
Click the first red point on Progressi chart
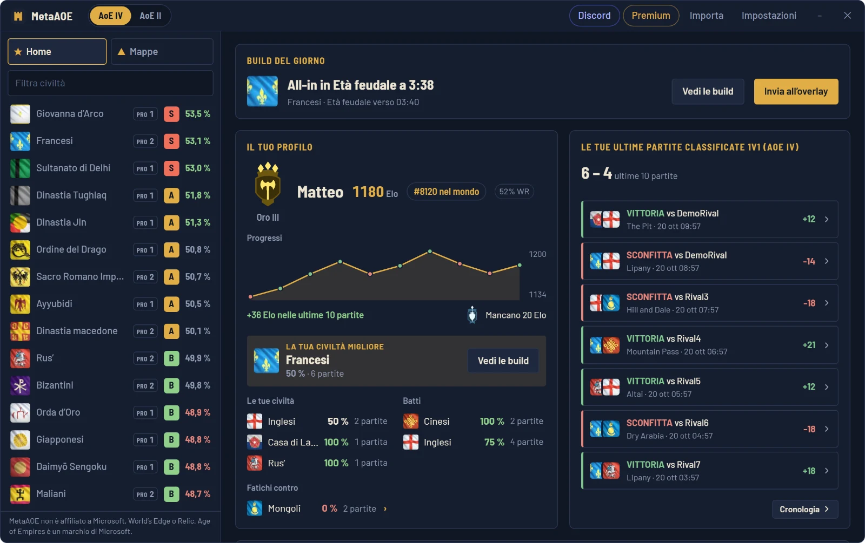pyautogui.click(x=250, y=297)
